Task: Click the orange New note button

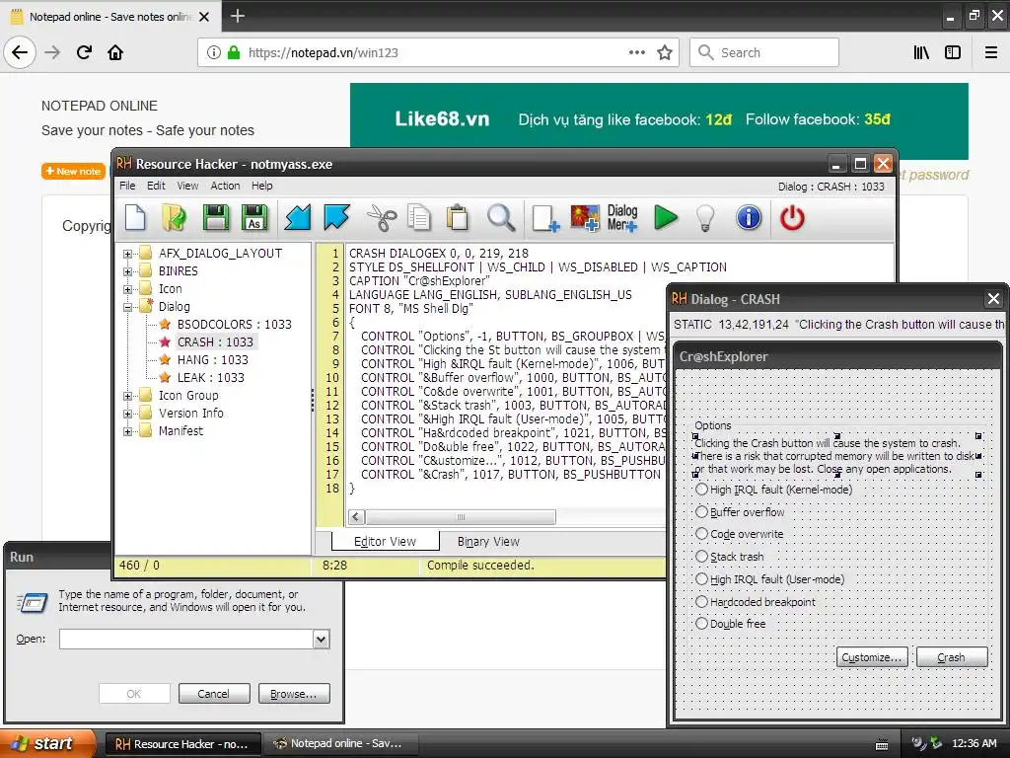Action: (x=73, y=172)
